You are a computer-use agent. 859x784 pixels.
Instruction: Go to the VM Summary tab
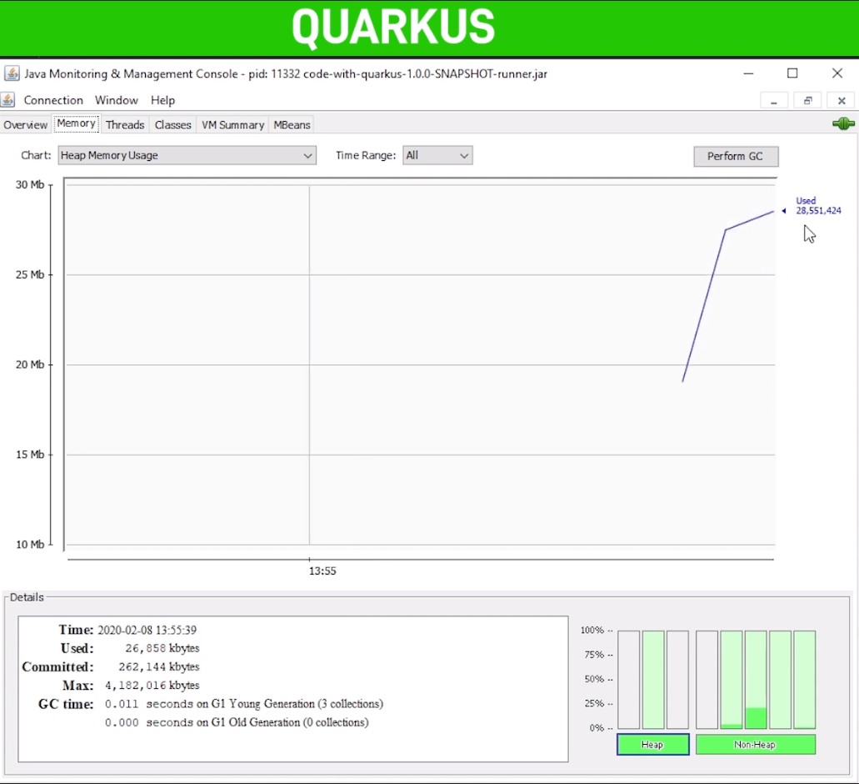point(232,125)
